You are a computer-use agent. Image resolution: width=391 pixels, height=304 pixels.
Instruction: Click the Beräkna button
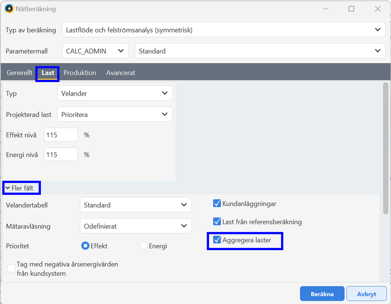pos(322,294)
